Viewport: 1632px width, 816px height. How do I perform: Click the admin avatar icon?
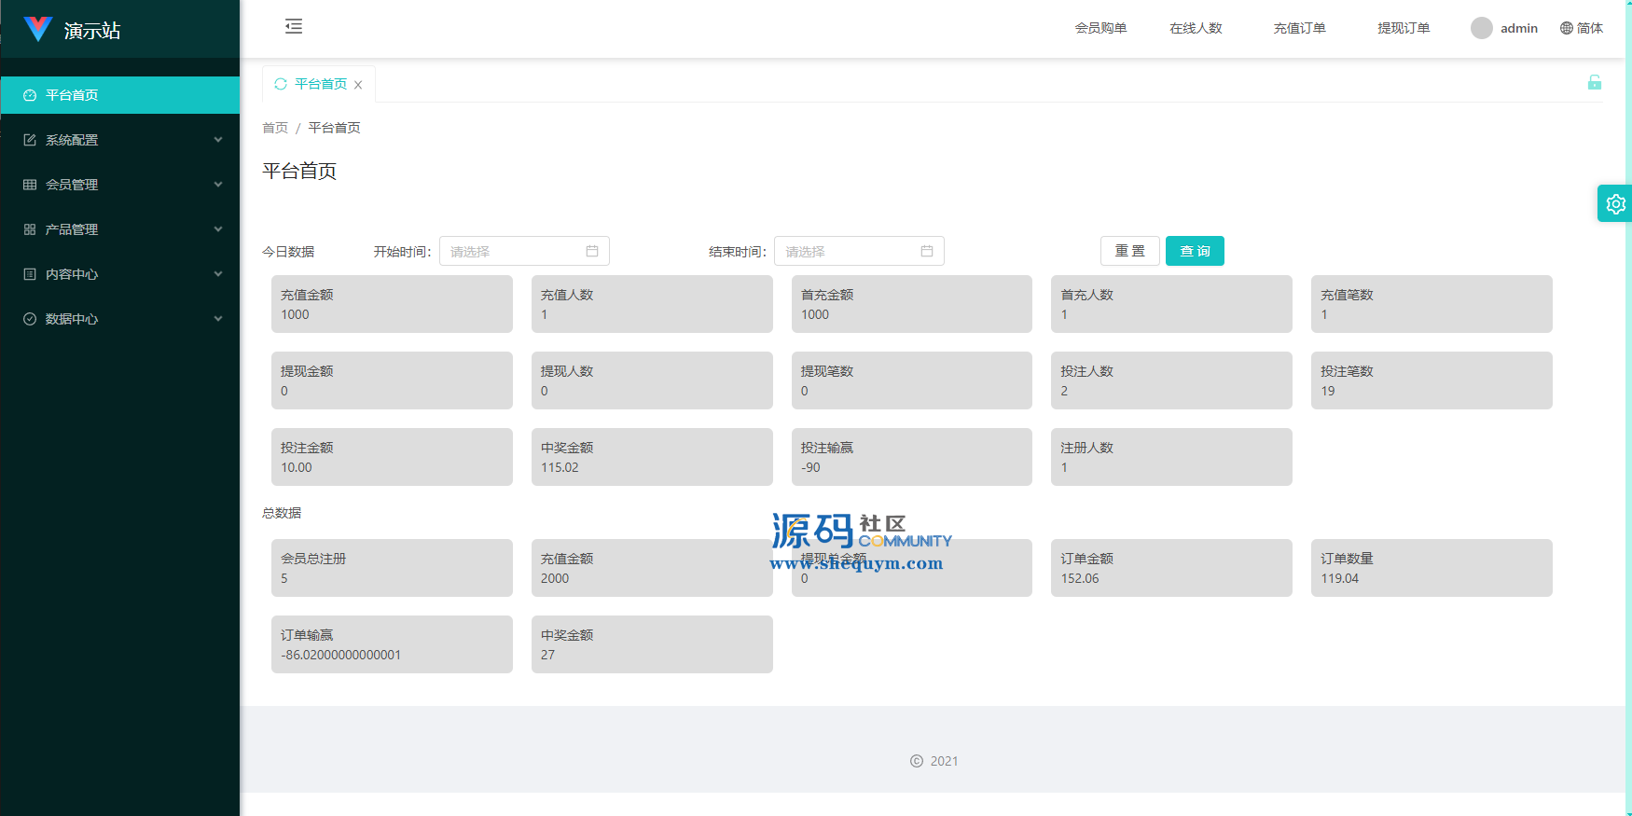[1481, 28]
